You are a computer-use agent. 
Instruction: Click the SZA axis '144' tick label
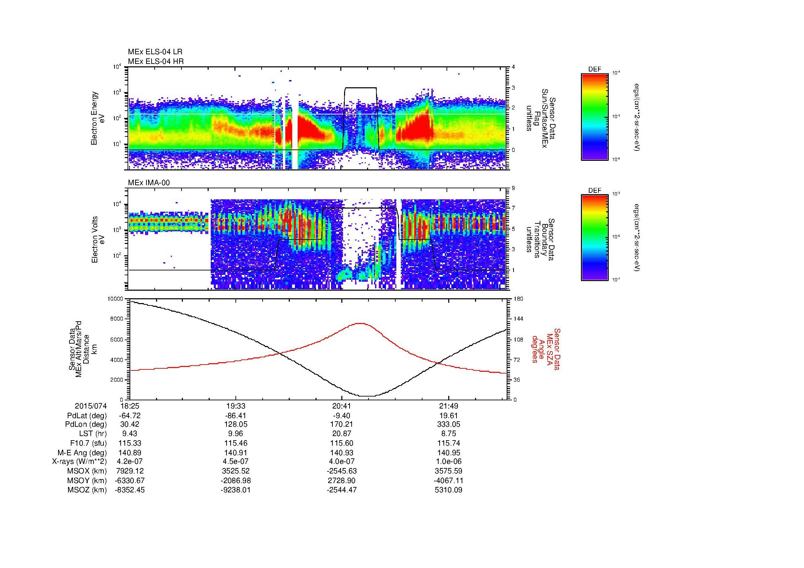point(518,319)
